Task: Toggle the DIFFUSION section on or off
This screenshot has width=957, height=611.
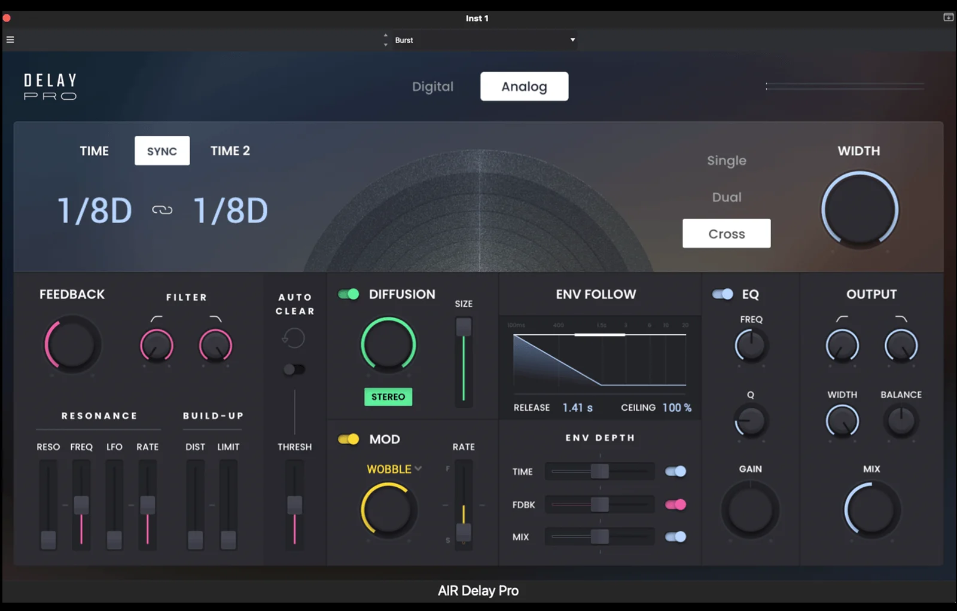Action: [349, 294]
